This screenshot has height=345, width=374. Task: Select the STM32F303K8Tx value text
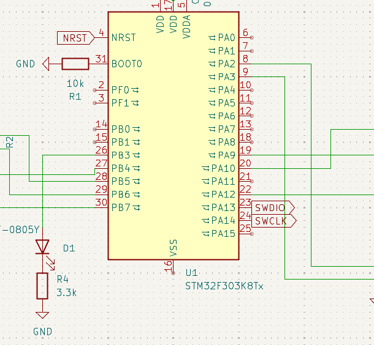[x=224, y=286]
